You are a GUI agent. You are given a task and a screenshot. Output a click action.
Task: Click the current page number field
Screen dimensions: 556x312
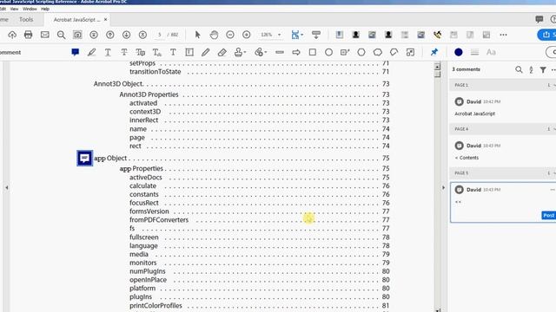pyautogui.click(x=160, y=35)
